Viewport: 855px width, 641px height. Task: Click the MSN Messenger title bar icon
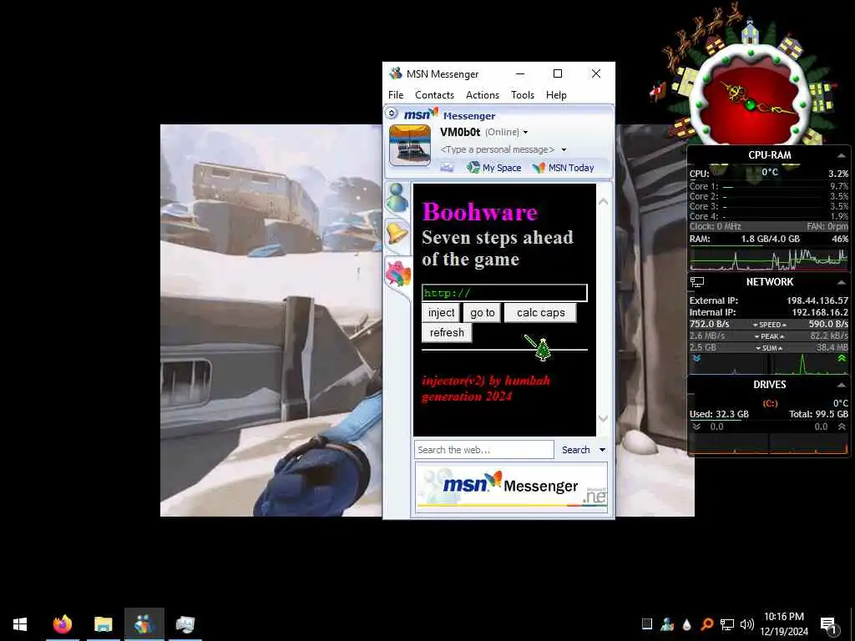tap(395, 73)
